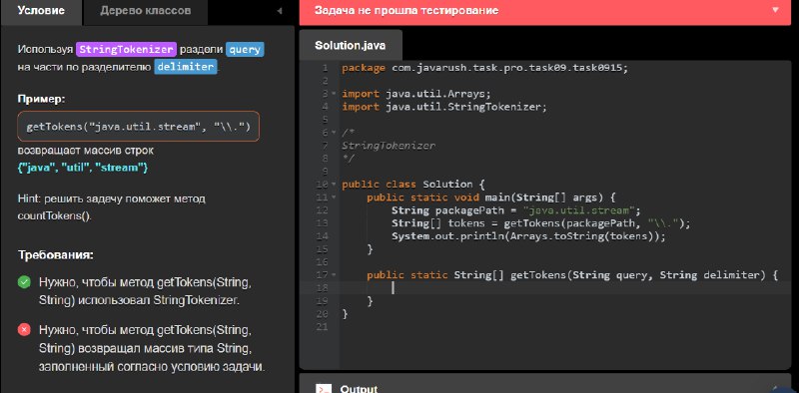Click the delimiter blue tag

coord(186,67)
